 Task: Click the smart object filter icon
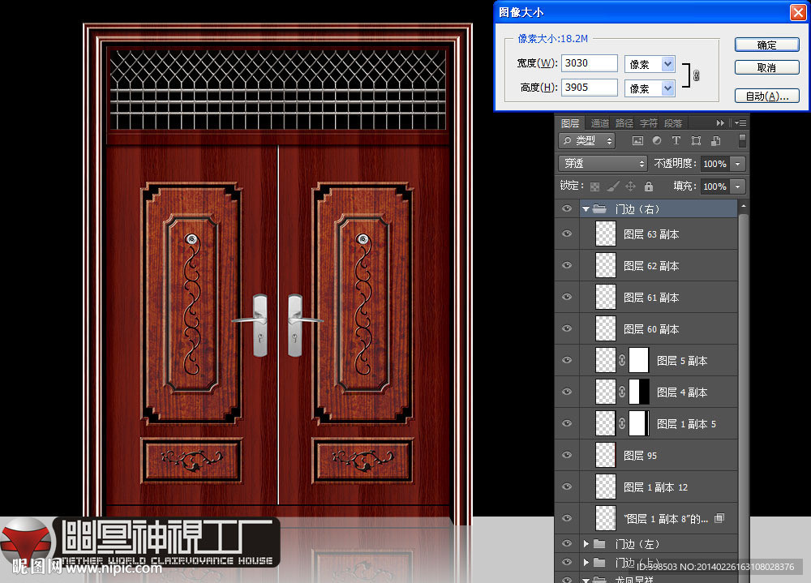tap(716, 141)
